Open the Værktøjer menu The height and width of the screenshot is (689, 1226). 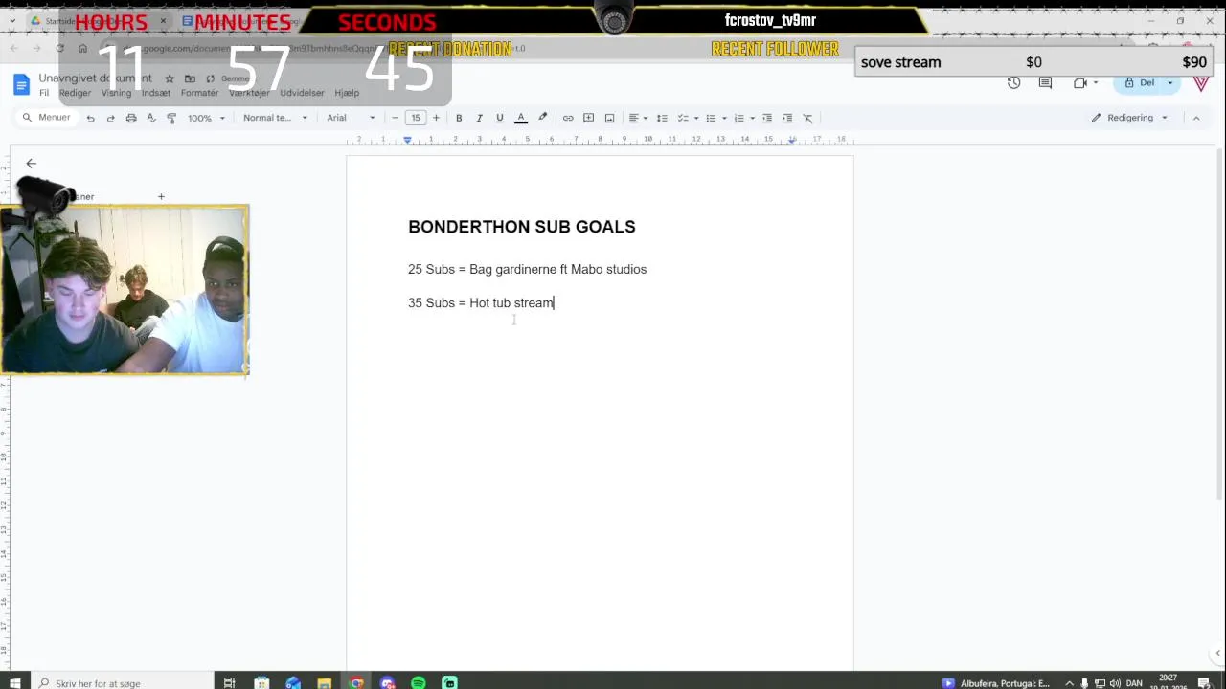click(x=249, y=93)
